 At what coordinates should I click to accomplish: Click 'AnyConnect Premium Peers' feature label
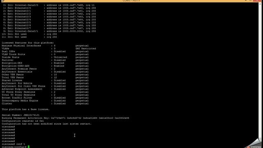point(19,69)
